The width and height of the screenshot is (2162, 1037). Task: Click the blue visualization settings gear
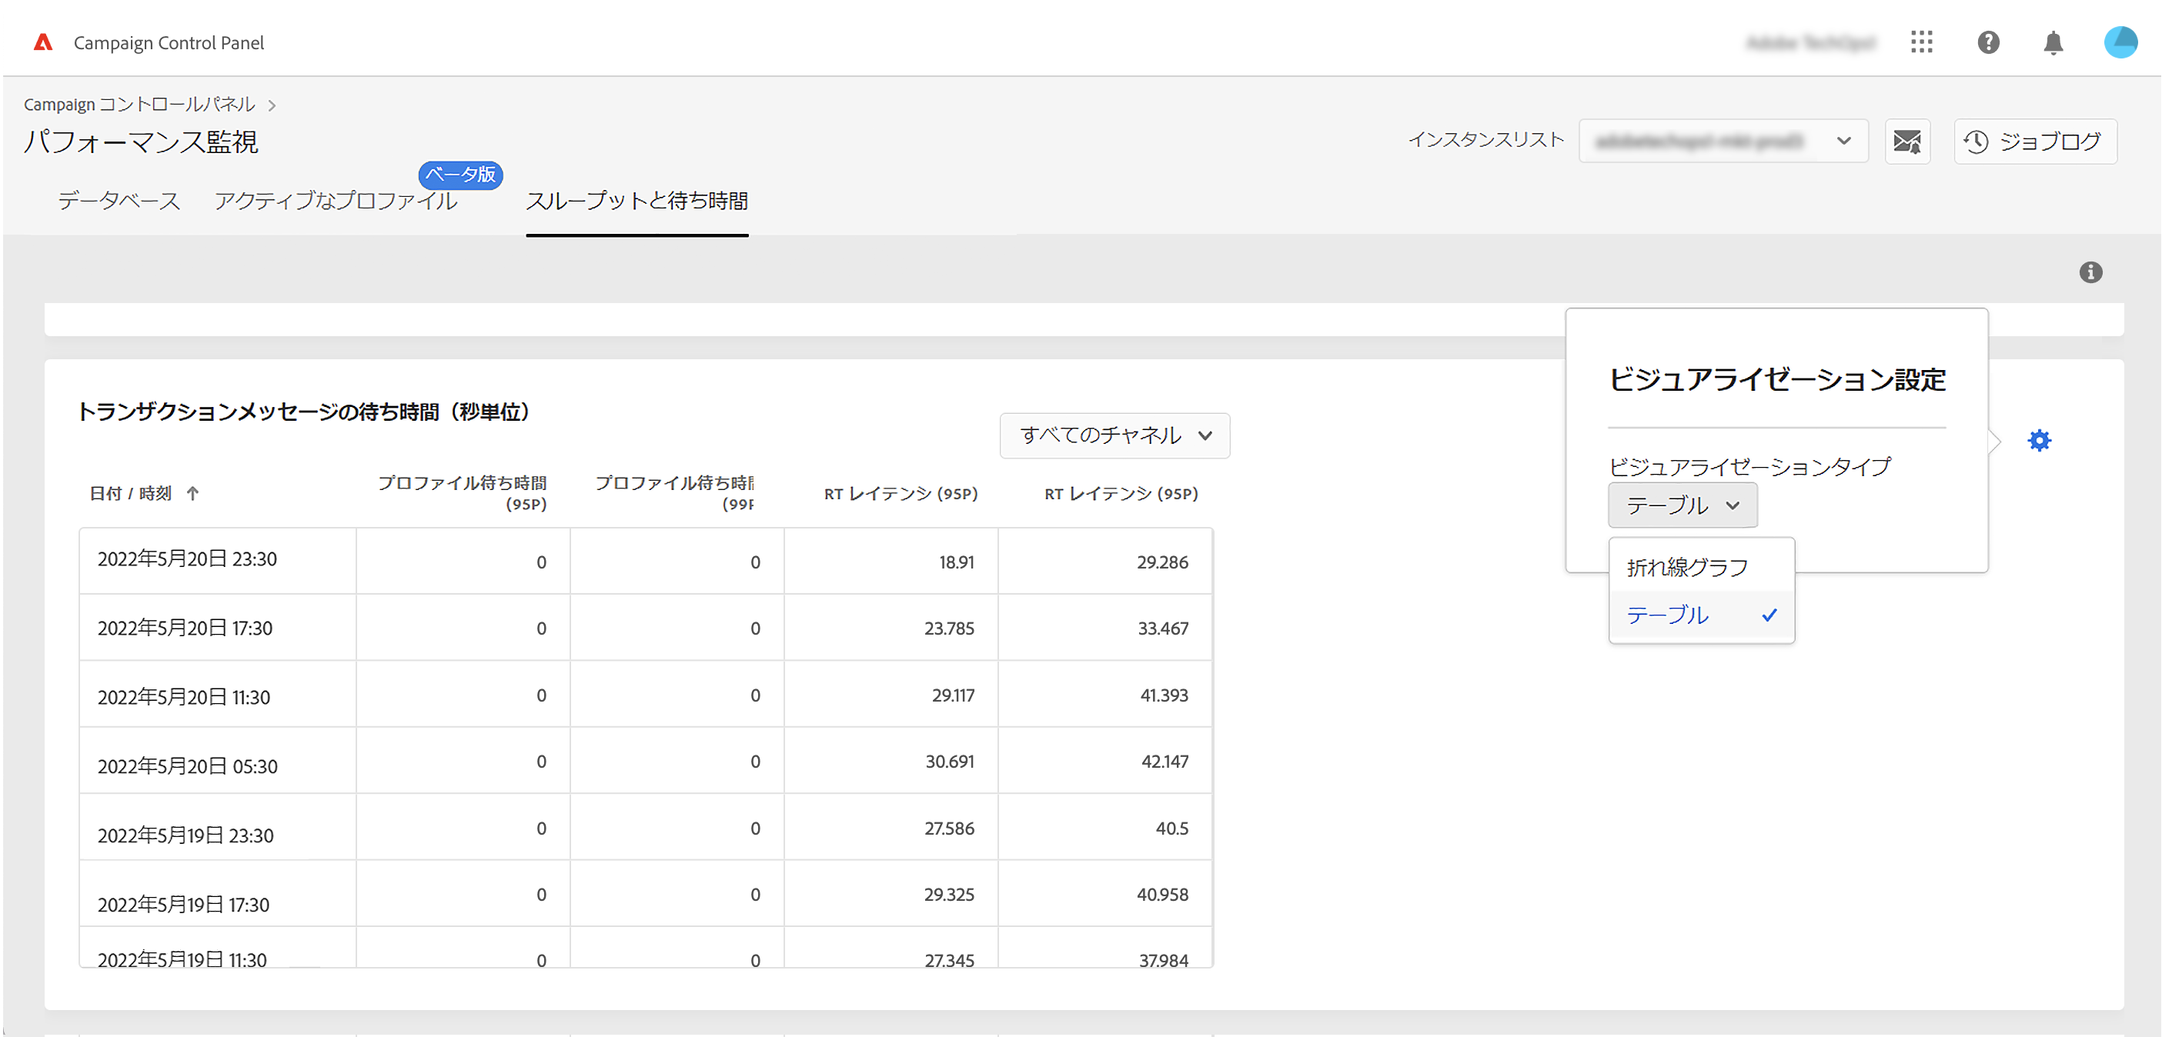point(2039,441)
